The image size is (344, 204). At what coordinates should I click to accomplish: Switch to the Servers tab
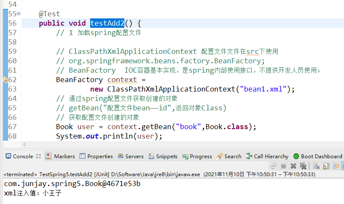tap(134, 157)
